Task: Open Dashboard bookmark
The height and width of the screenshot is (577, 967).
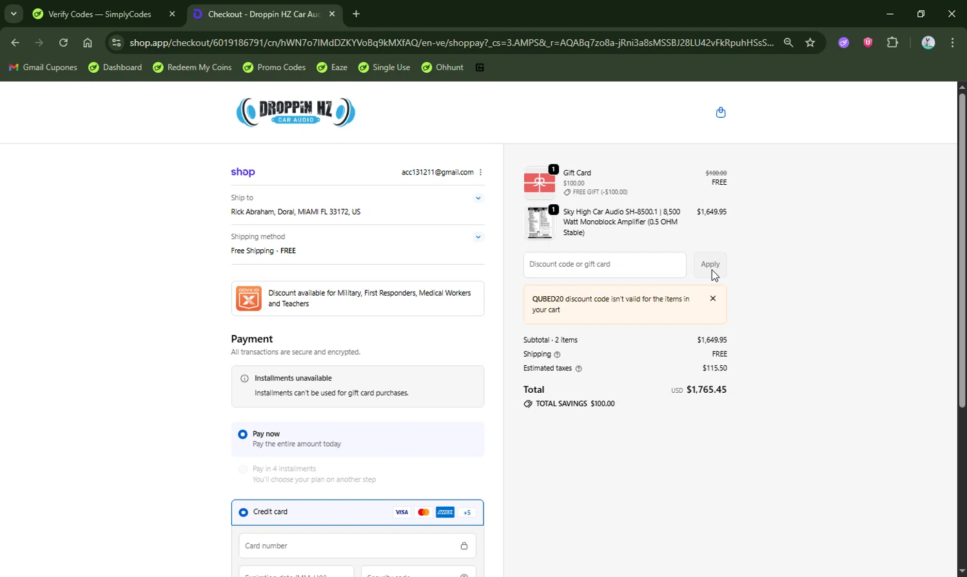Action: (115, 68)
